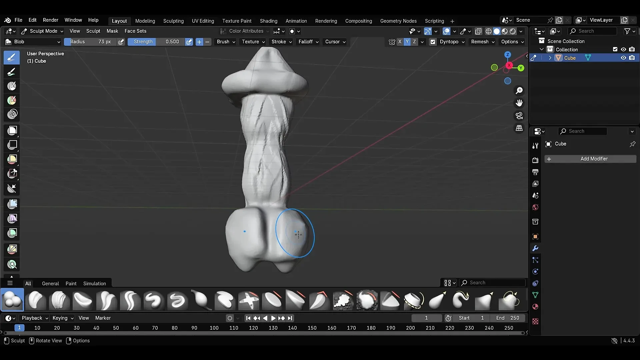This screenshot has height=360, width=640.
Task: Toggle camera view icon in viewport
Action: tap(519, 116)
